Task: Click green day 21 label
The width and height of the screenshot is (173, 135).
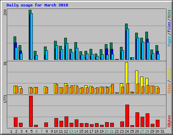Action: pyautogui.click(x=112, y=131)
